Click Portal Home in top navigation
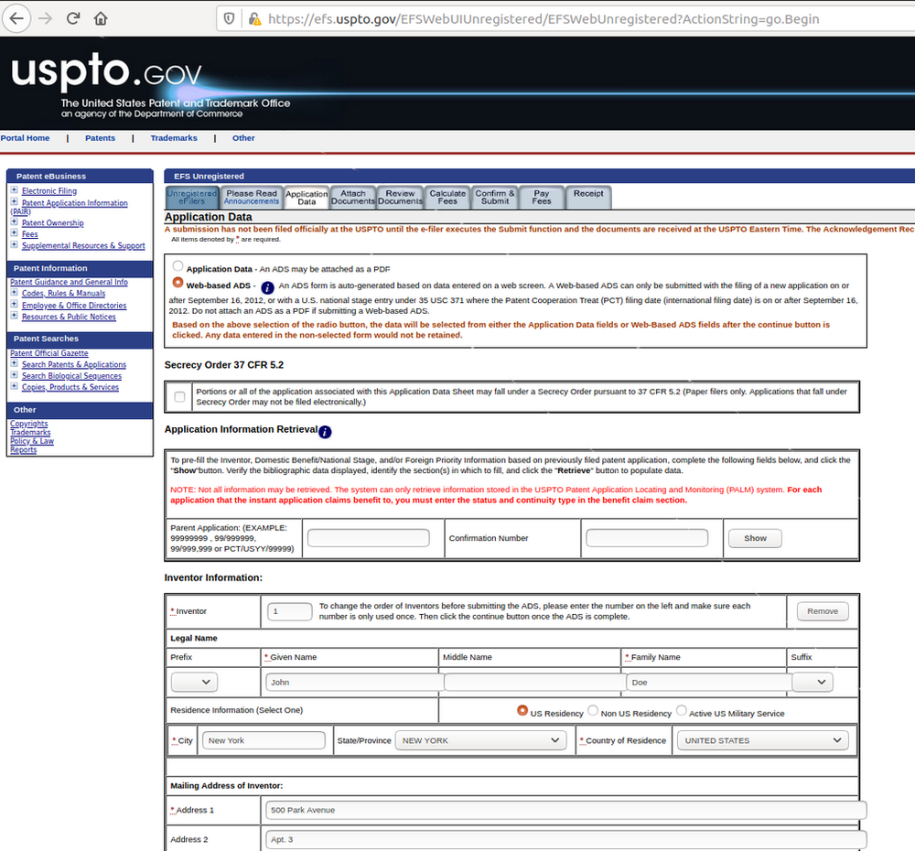Viewport: 915px width, 851px height. [25, 138]
